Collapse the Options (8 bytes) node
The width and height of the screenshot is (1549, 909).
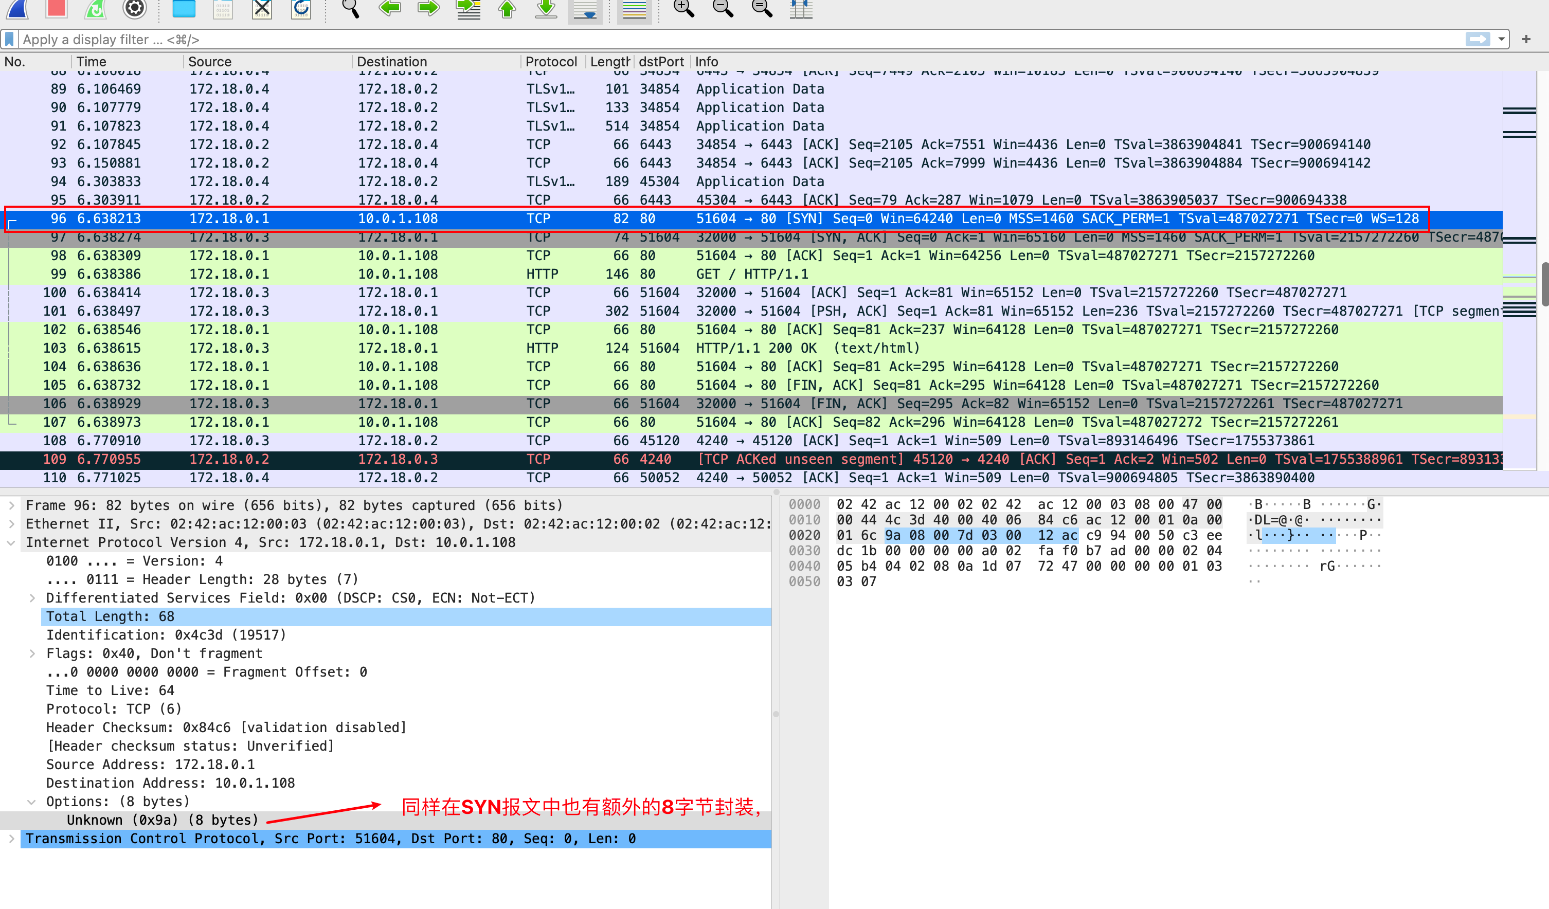[x=31, y=802]
